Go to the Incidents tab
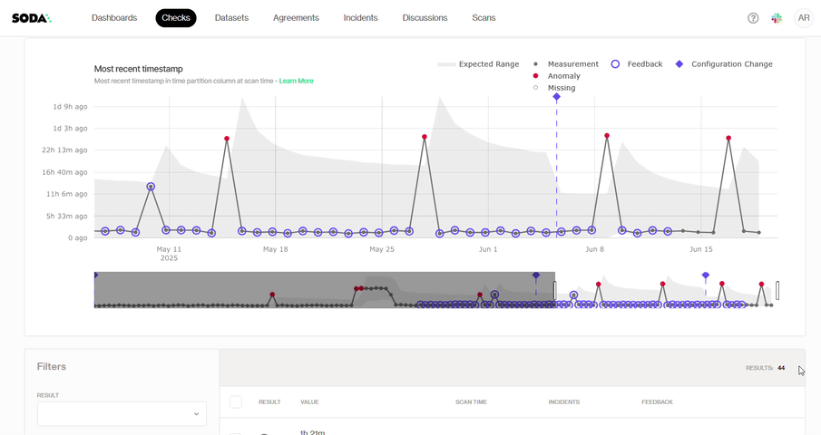This screenshot has height=435, width=821. click(x=360, y=18)
